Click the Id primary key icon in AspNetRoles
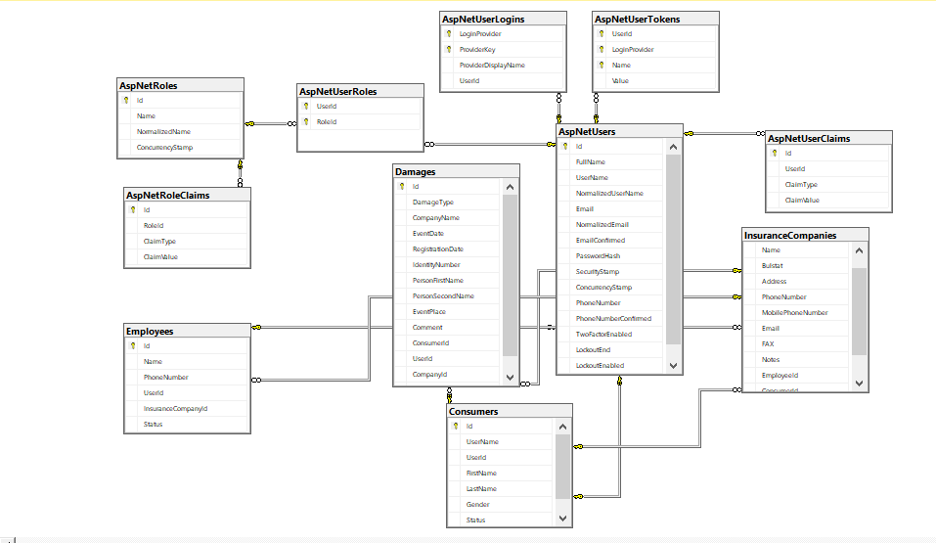 coord(126,101)
